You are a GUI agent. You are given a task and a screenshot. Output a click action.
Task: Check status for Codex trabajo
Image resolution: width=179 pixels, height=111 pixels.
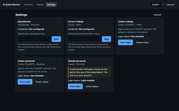[x=142, y=42]
